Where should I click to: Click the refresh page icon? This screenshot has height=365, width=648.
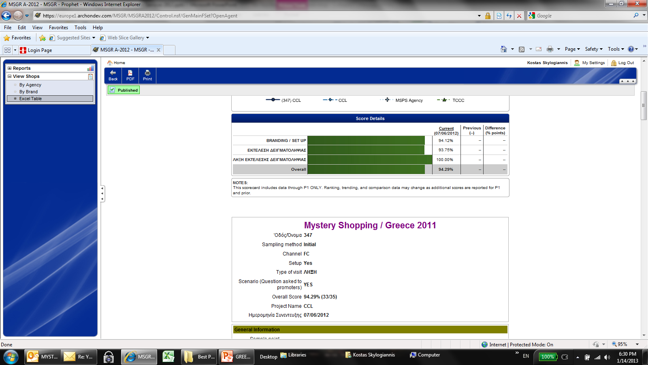point(509,16)
